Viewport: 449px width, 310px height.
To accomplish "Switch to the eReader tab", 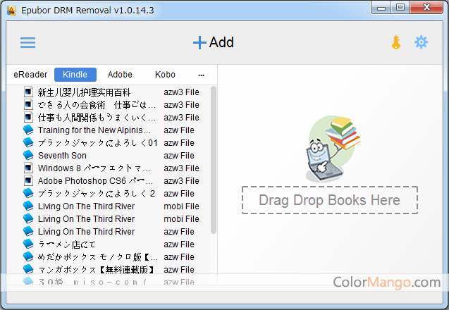I will 30,75.
